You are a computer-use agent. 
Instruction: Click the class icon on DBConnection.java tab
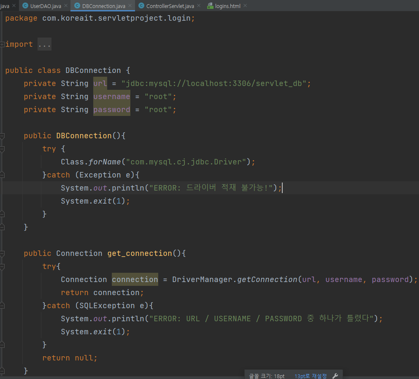[77, 5]
